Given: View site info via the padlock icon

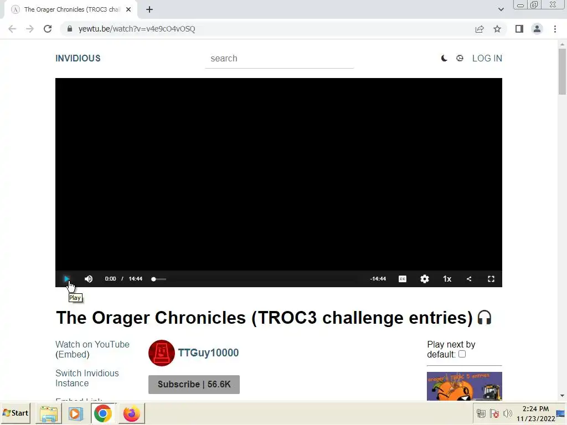Looking at the screenshot, I should [70, 29].
